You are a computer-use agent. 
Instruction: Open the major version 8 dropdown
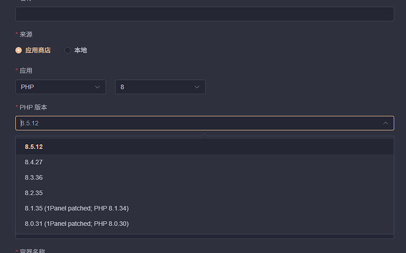160,87
